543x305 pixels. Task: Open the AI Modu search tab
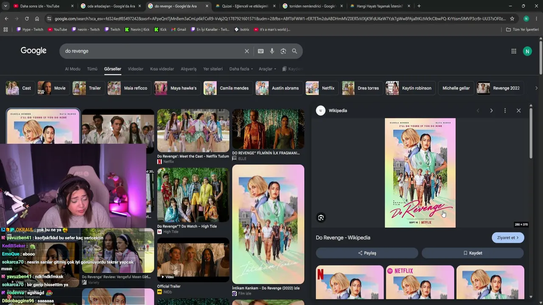point(73,69)
